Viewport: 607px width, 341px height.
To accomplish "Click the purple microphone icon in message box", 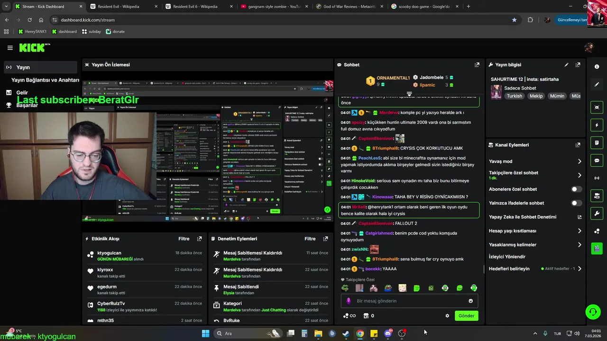I will (349, 301).
